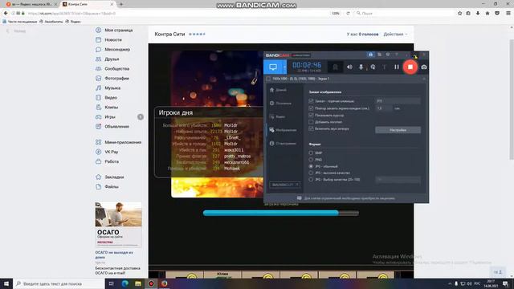The height and width of the screenshot is (289, 514).
Task: Open News in VK sidebar
Action: click(x=113, y=39)
